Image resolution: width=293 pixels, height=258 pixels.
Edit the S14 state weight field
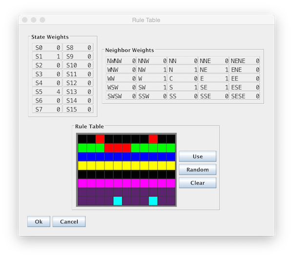click(78, 100)
